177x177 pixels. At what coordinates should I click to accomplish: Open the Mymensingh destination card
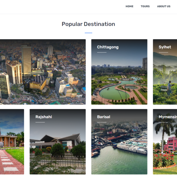pyautogui.click(x=165, y=142)
